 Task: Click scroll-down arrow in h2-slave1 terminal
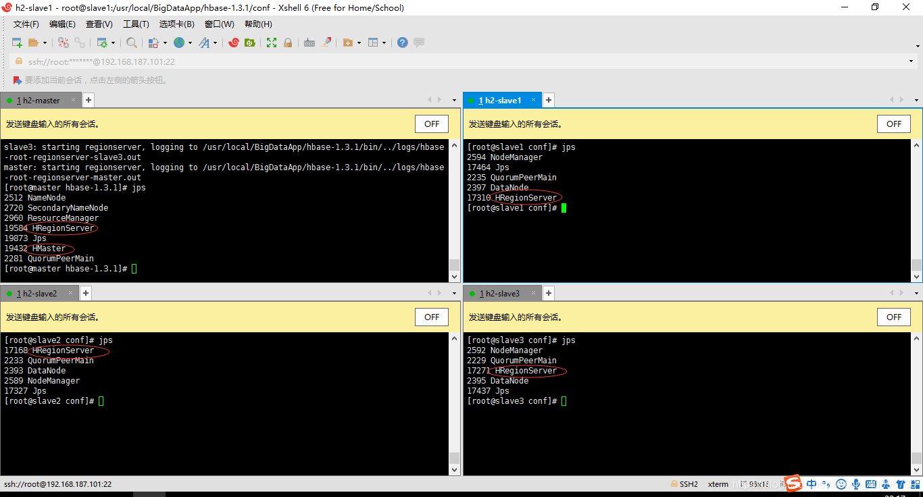[916, 277]
